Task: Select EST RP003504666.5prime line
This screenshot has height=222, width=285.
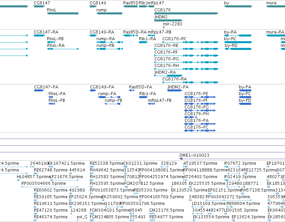Action: point(50,187)
